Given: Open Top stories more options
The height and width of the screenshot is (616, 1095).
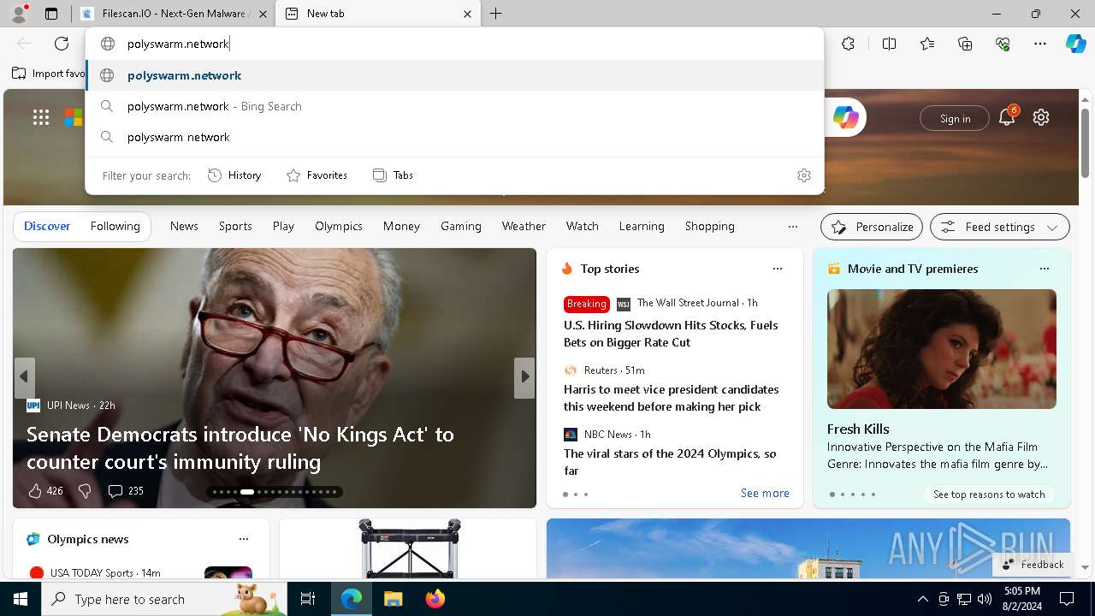Looking at the screenshot, I should click(778, 269).
